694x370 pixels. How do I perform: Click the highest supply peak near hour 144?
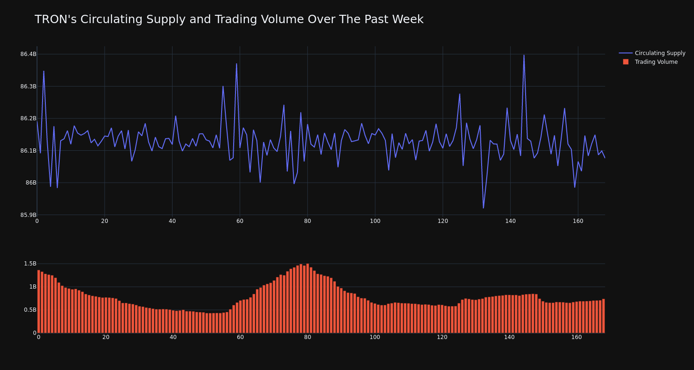[524, 55]
